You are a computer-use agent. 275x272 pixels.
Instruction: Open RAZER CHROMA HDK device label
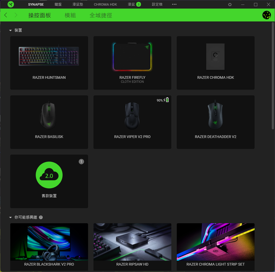(215, 77)
